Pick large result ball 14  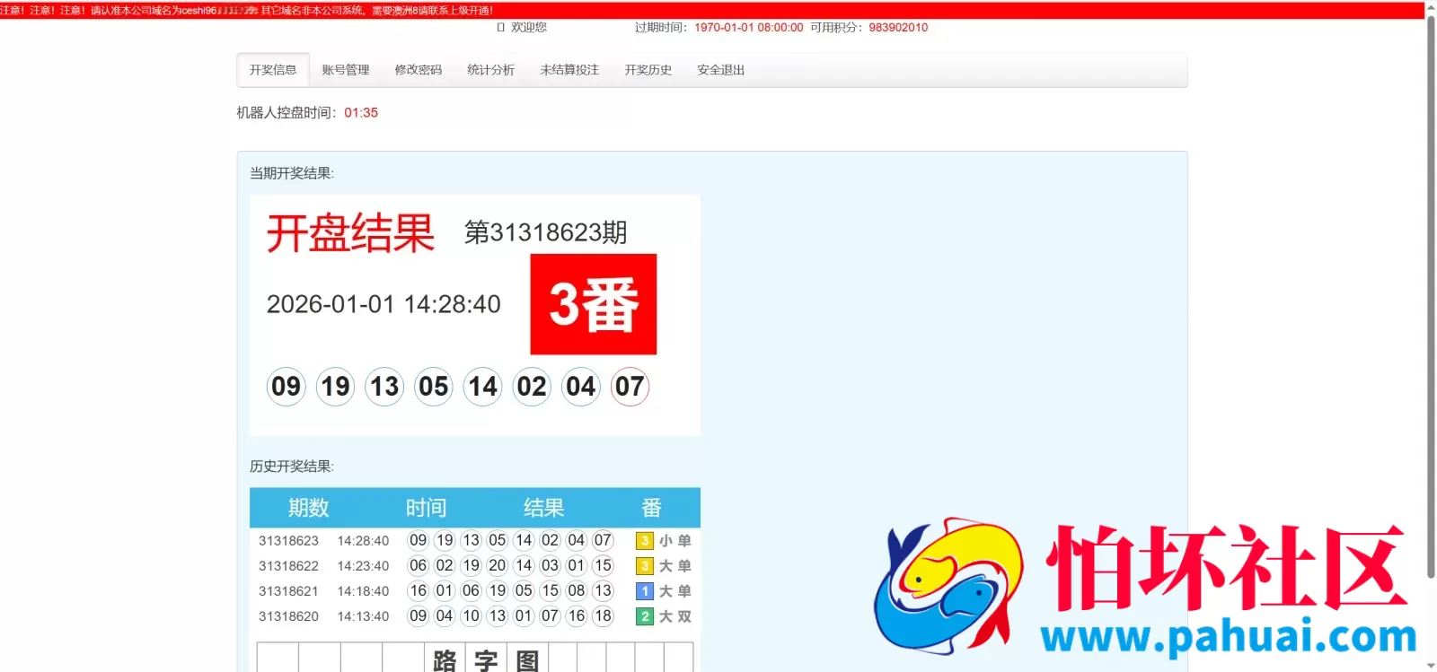(483, 387)
